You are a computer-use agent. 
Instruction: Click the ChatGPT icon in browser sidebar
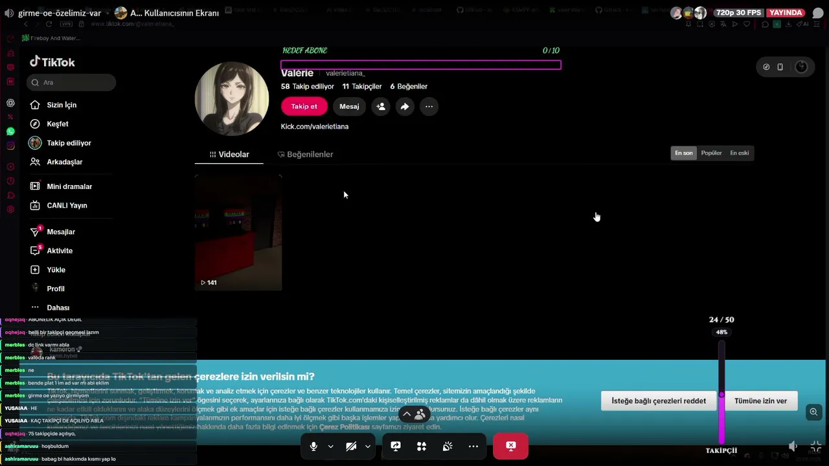pos(10,103)
